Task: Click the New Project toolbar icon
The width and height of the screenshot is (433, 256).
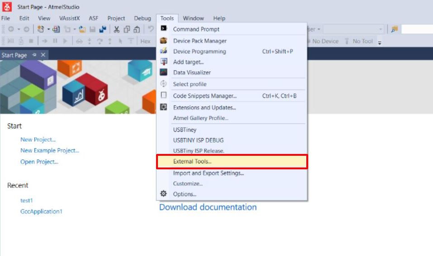Action: coord(41,29)
